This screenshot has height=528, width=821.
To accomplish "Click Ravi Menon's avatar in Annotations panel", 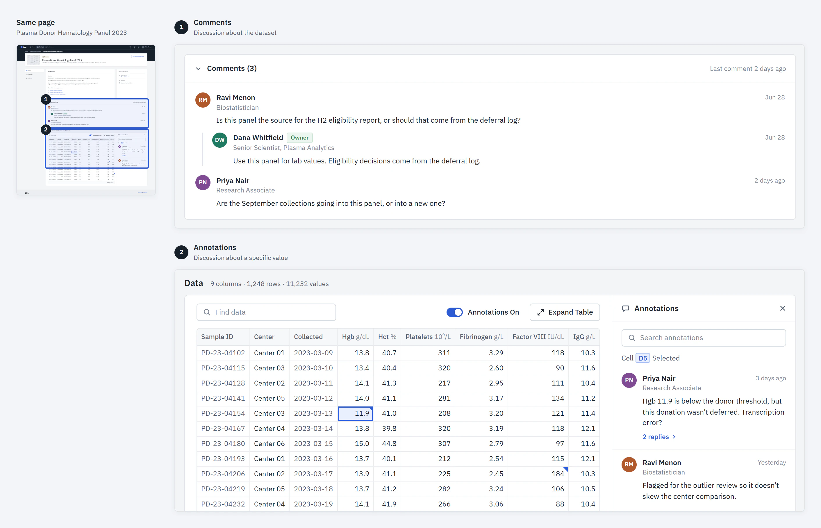I will (x=629, y=464).
